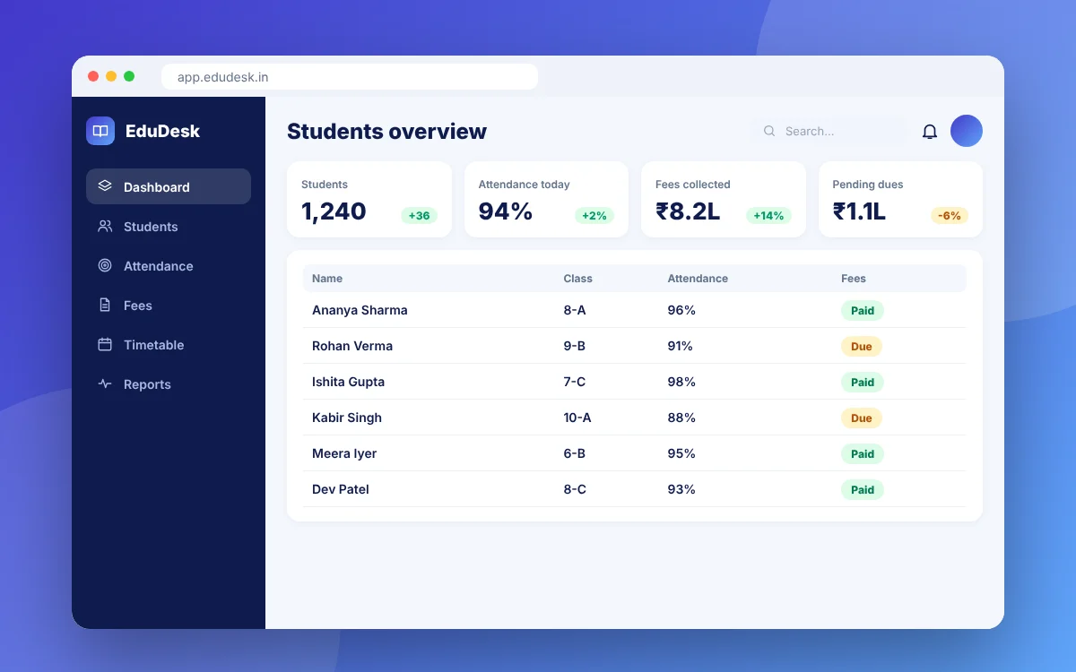This screenshot has height=672, width=1076.
Task: Click the Students overview page heading
Action: [x=386, y=131]
